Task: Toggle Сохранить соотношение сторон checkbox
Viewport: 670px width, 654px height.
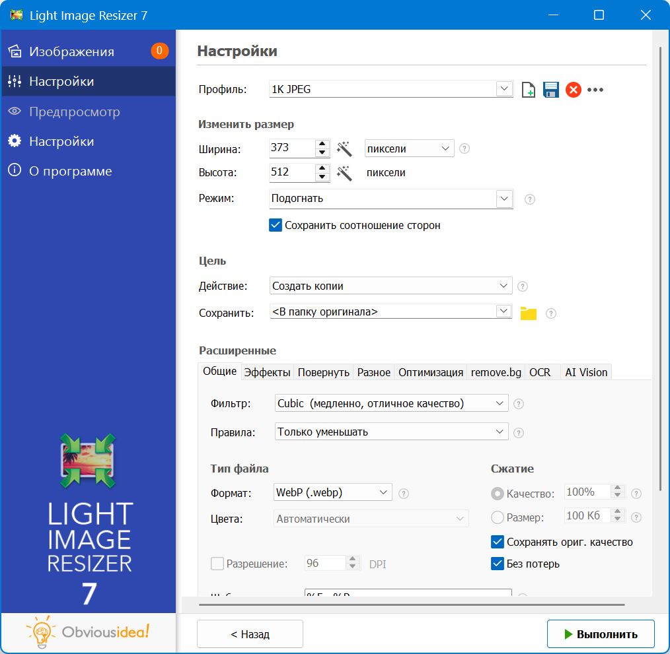Action: point(276,225)
